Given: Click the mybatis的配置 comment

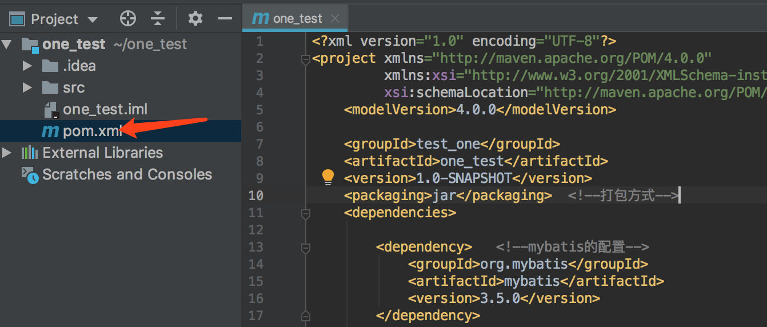Looking at the screenshot, I should click(x=573, y=247).
